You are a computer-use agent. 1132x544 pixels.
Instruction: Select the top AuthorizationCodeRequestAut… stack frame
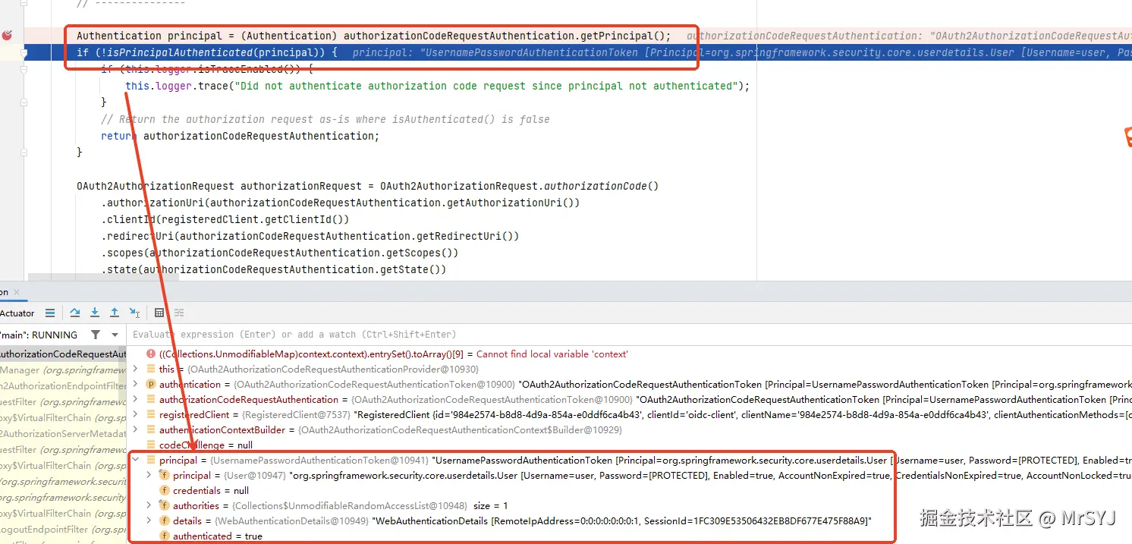pos(63,354)
